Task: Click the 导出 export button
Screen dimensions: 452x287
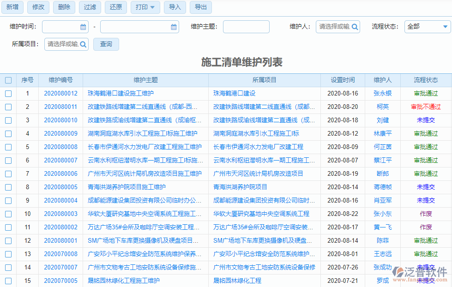Action: coord(201,7)
